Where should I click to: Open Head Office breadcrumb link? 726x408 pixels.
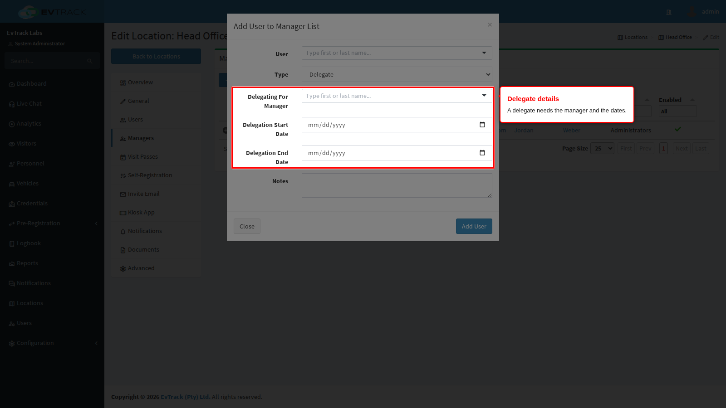click(675, 37)
